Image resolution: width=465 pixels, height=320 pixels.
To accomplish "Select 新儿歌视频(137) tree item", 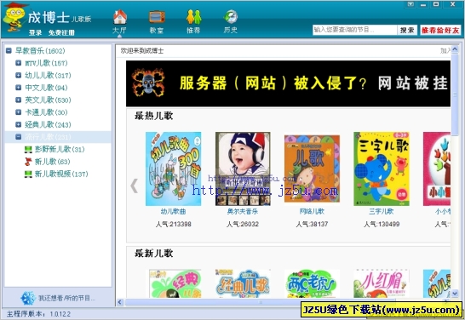I will [61, 174].
